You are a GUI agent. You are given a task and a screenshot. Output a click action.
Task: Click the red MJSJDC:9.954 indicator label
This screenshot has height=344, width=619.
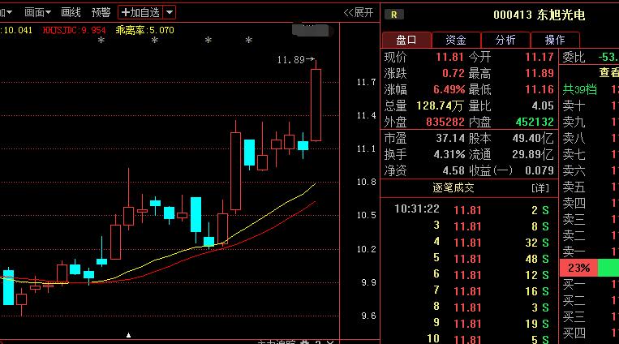pyautogui.click(x=74, y=30)
